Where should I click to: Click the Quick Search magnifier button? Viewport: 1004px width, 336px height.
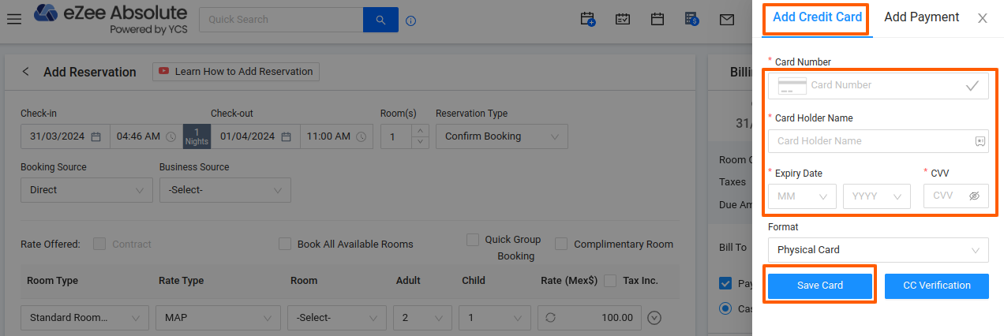point(380,20)
